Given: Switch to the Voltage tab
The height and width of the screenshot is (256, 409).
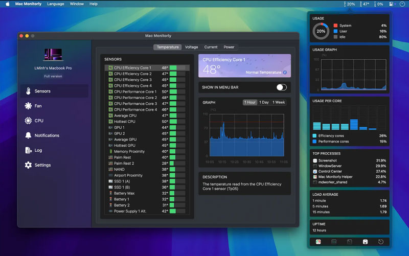Looking at the screenshot, I should [191, 47].
